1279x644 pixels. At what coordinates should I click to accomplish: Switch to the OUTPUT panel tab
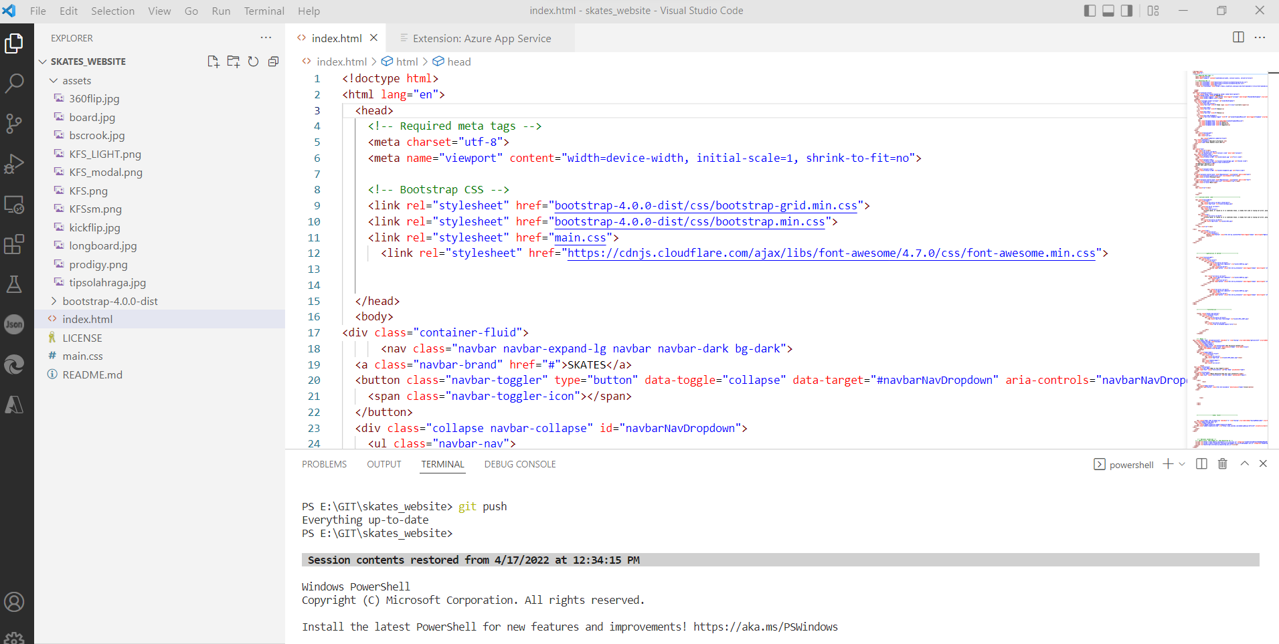pos(384,464)
